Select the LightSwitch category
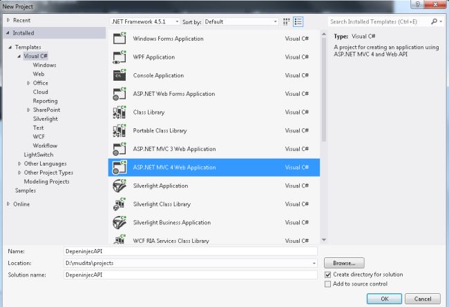This screenshot has height=307, width=449. (39, 155)
